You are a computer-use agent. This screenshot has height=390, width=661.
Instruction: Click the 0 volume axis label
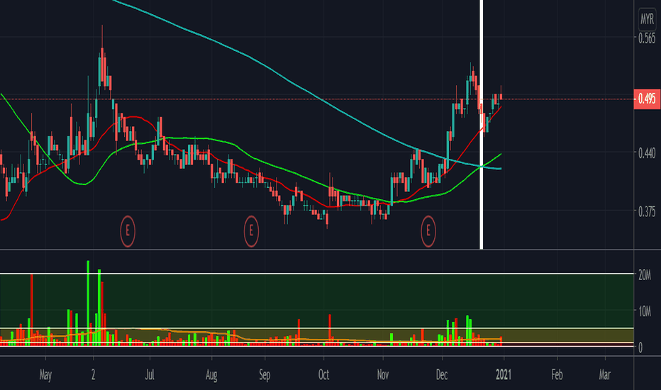(640, 348)
